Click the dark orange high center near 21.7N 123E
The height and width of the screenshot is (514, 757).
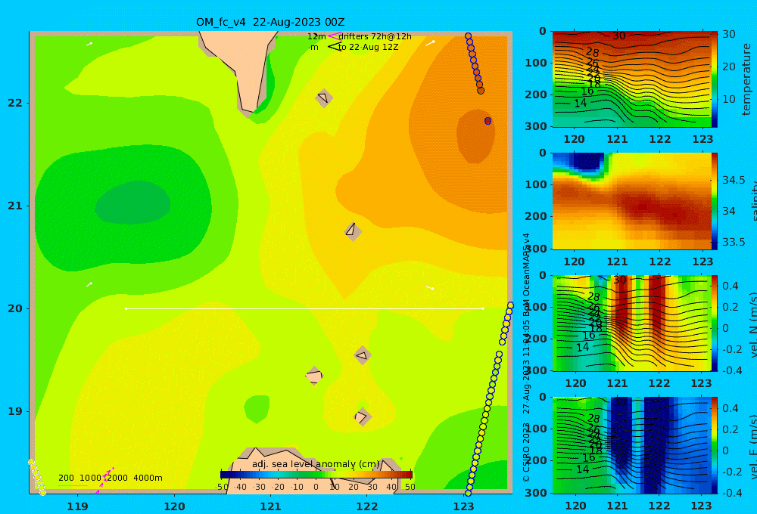click(475, 136)
